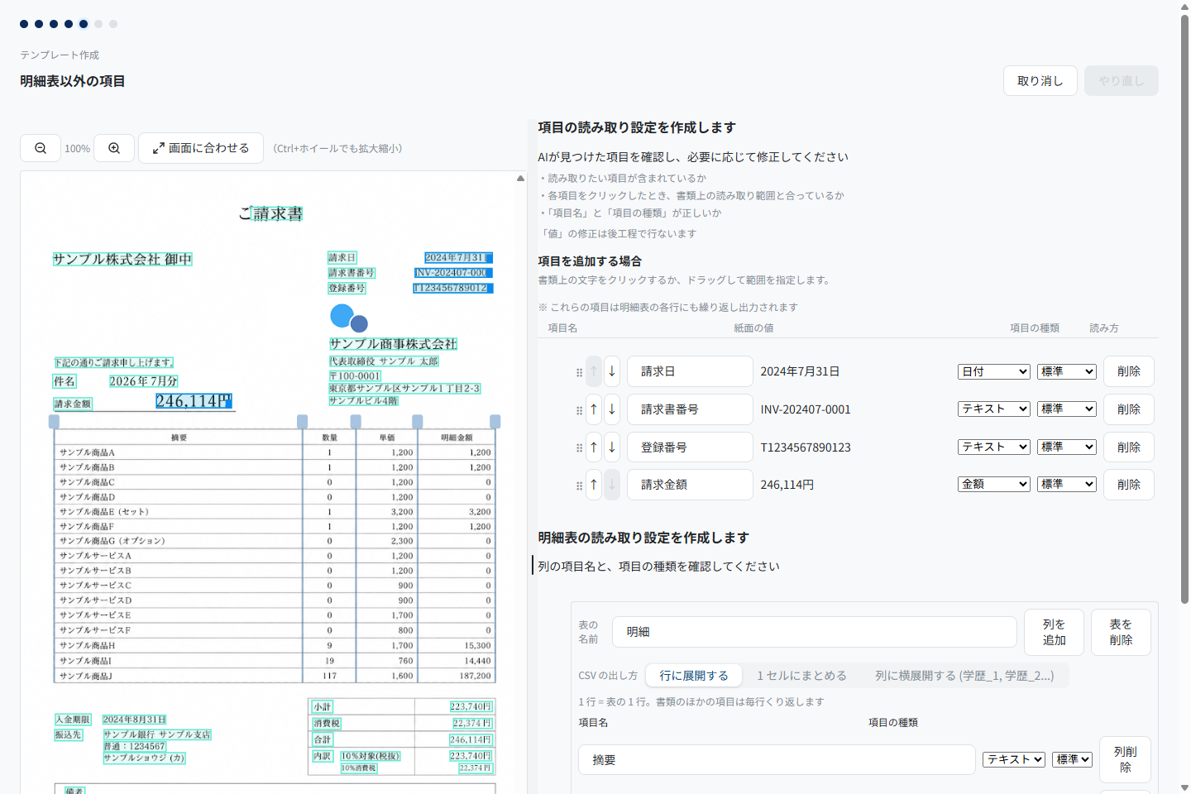Grab the drag handle for 請求書番号 row
The image size is (1191, 794).
point(579,410)
